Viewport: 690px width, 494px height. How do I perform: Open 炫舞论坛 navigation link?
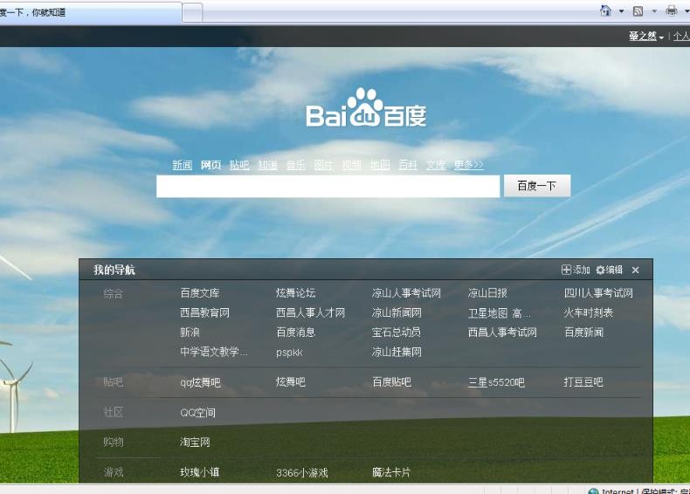[x=296, y=293]
